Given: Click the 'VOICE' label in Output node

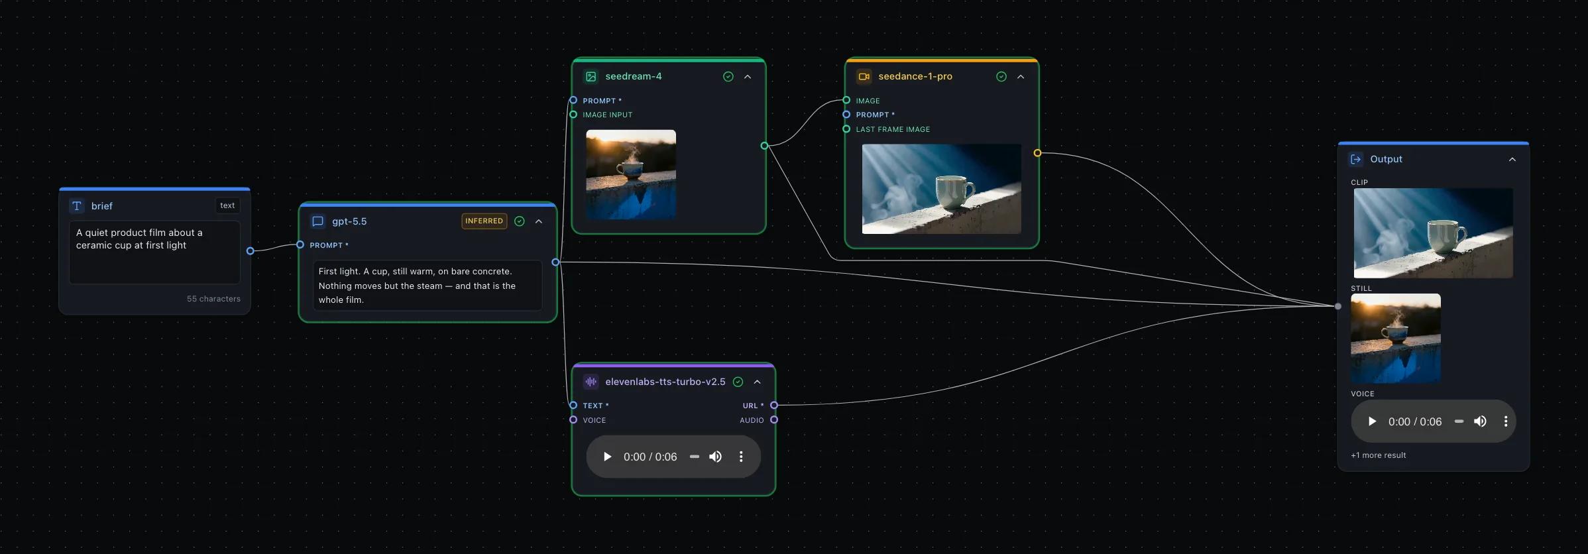Looking at the screenshot, I should coord(1363,394).
